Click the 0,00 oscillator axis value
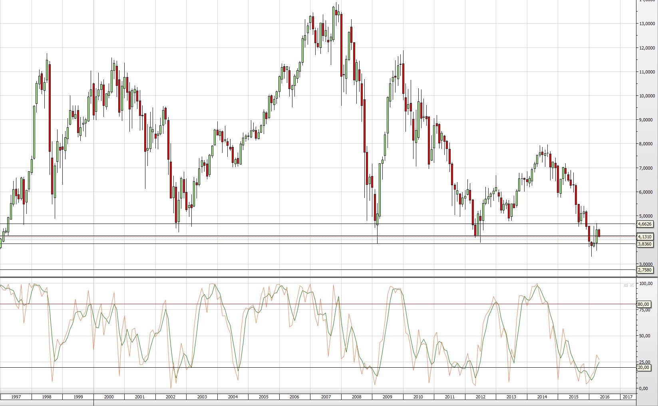Image resolution: width=658 pixels, height=406 pixels. 644,388
